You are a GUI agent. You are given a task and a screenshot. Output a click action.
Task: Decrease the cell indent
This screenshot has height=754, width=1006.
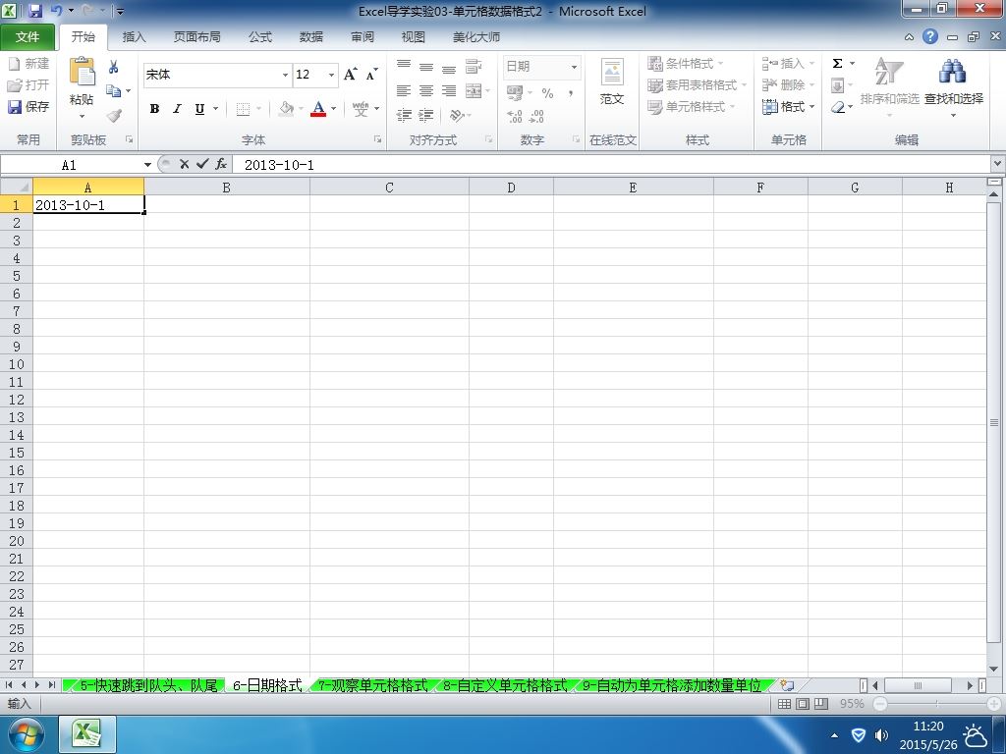click(404, 116)
